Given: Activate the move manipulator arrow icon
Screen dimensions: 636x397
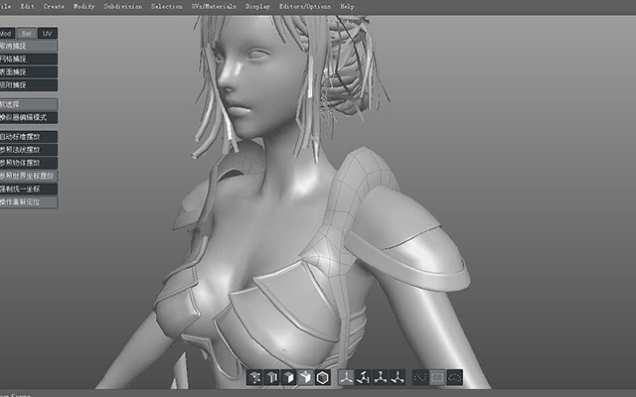Looking at the screenshot, I should (397, 377).
